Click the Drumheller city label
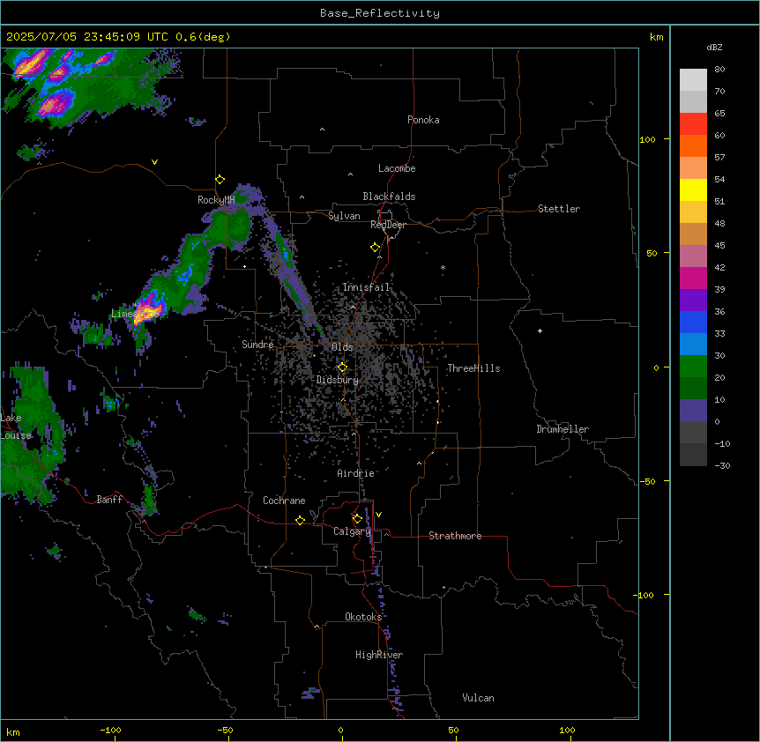This screenshot has height=742, width=760. [x=563, y=429]
